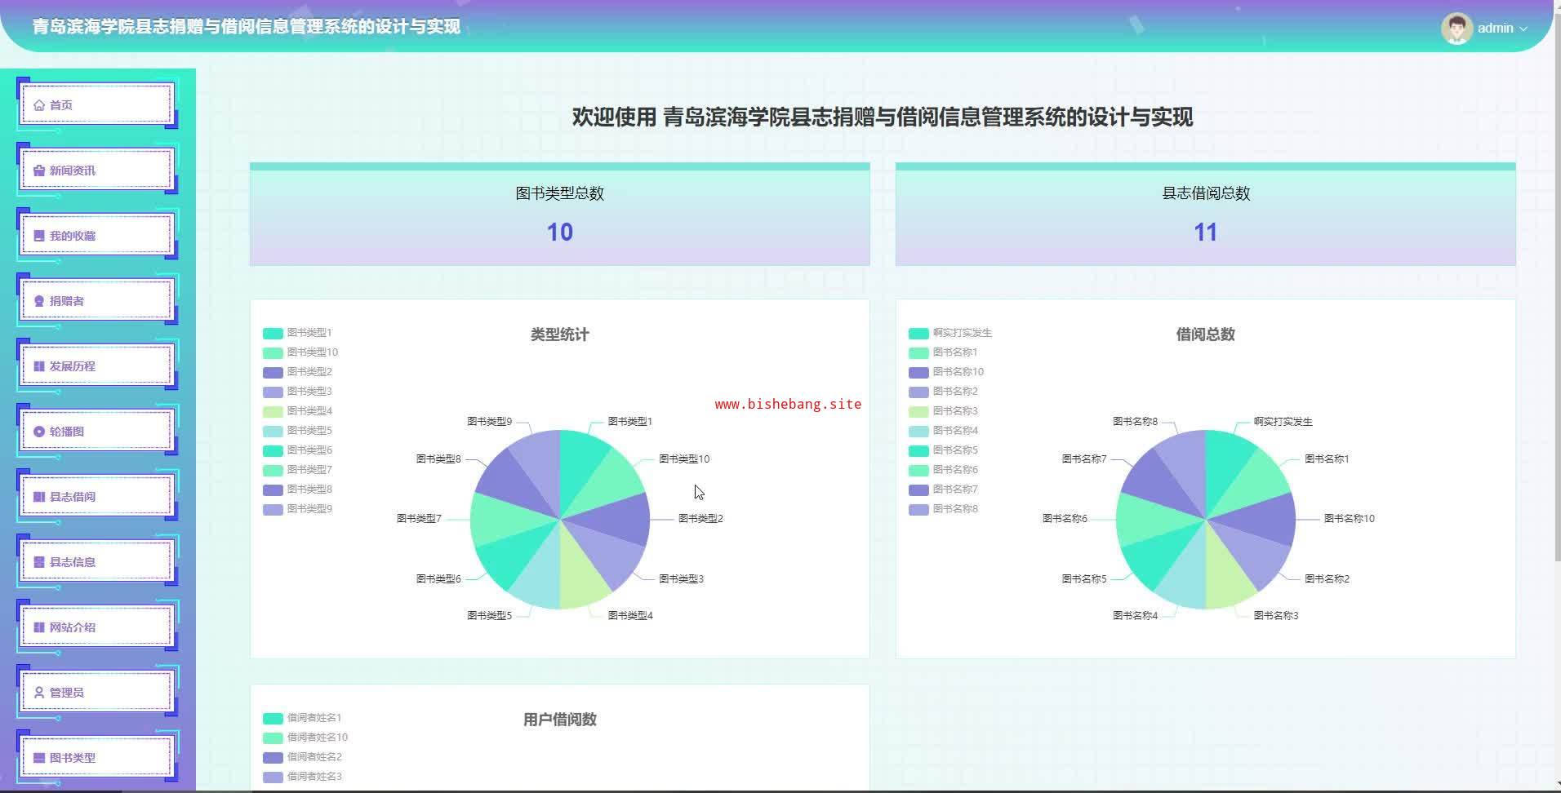Toggle the 借阅者姓名10 legend entry

[x=305, y=738]
